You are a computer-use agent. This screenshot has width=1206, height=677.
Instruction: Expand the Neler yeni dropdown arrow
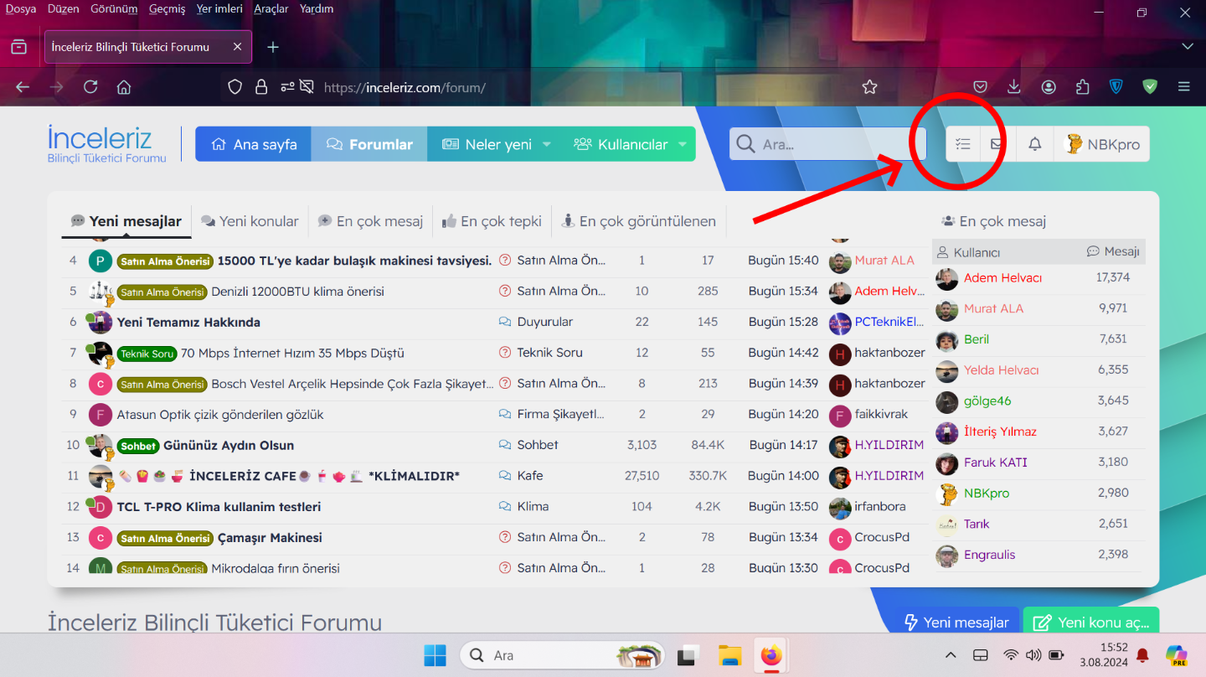[547, 144]
